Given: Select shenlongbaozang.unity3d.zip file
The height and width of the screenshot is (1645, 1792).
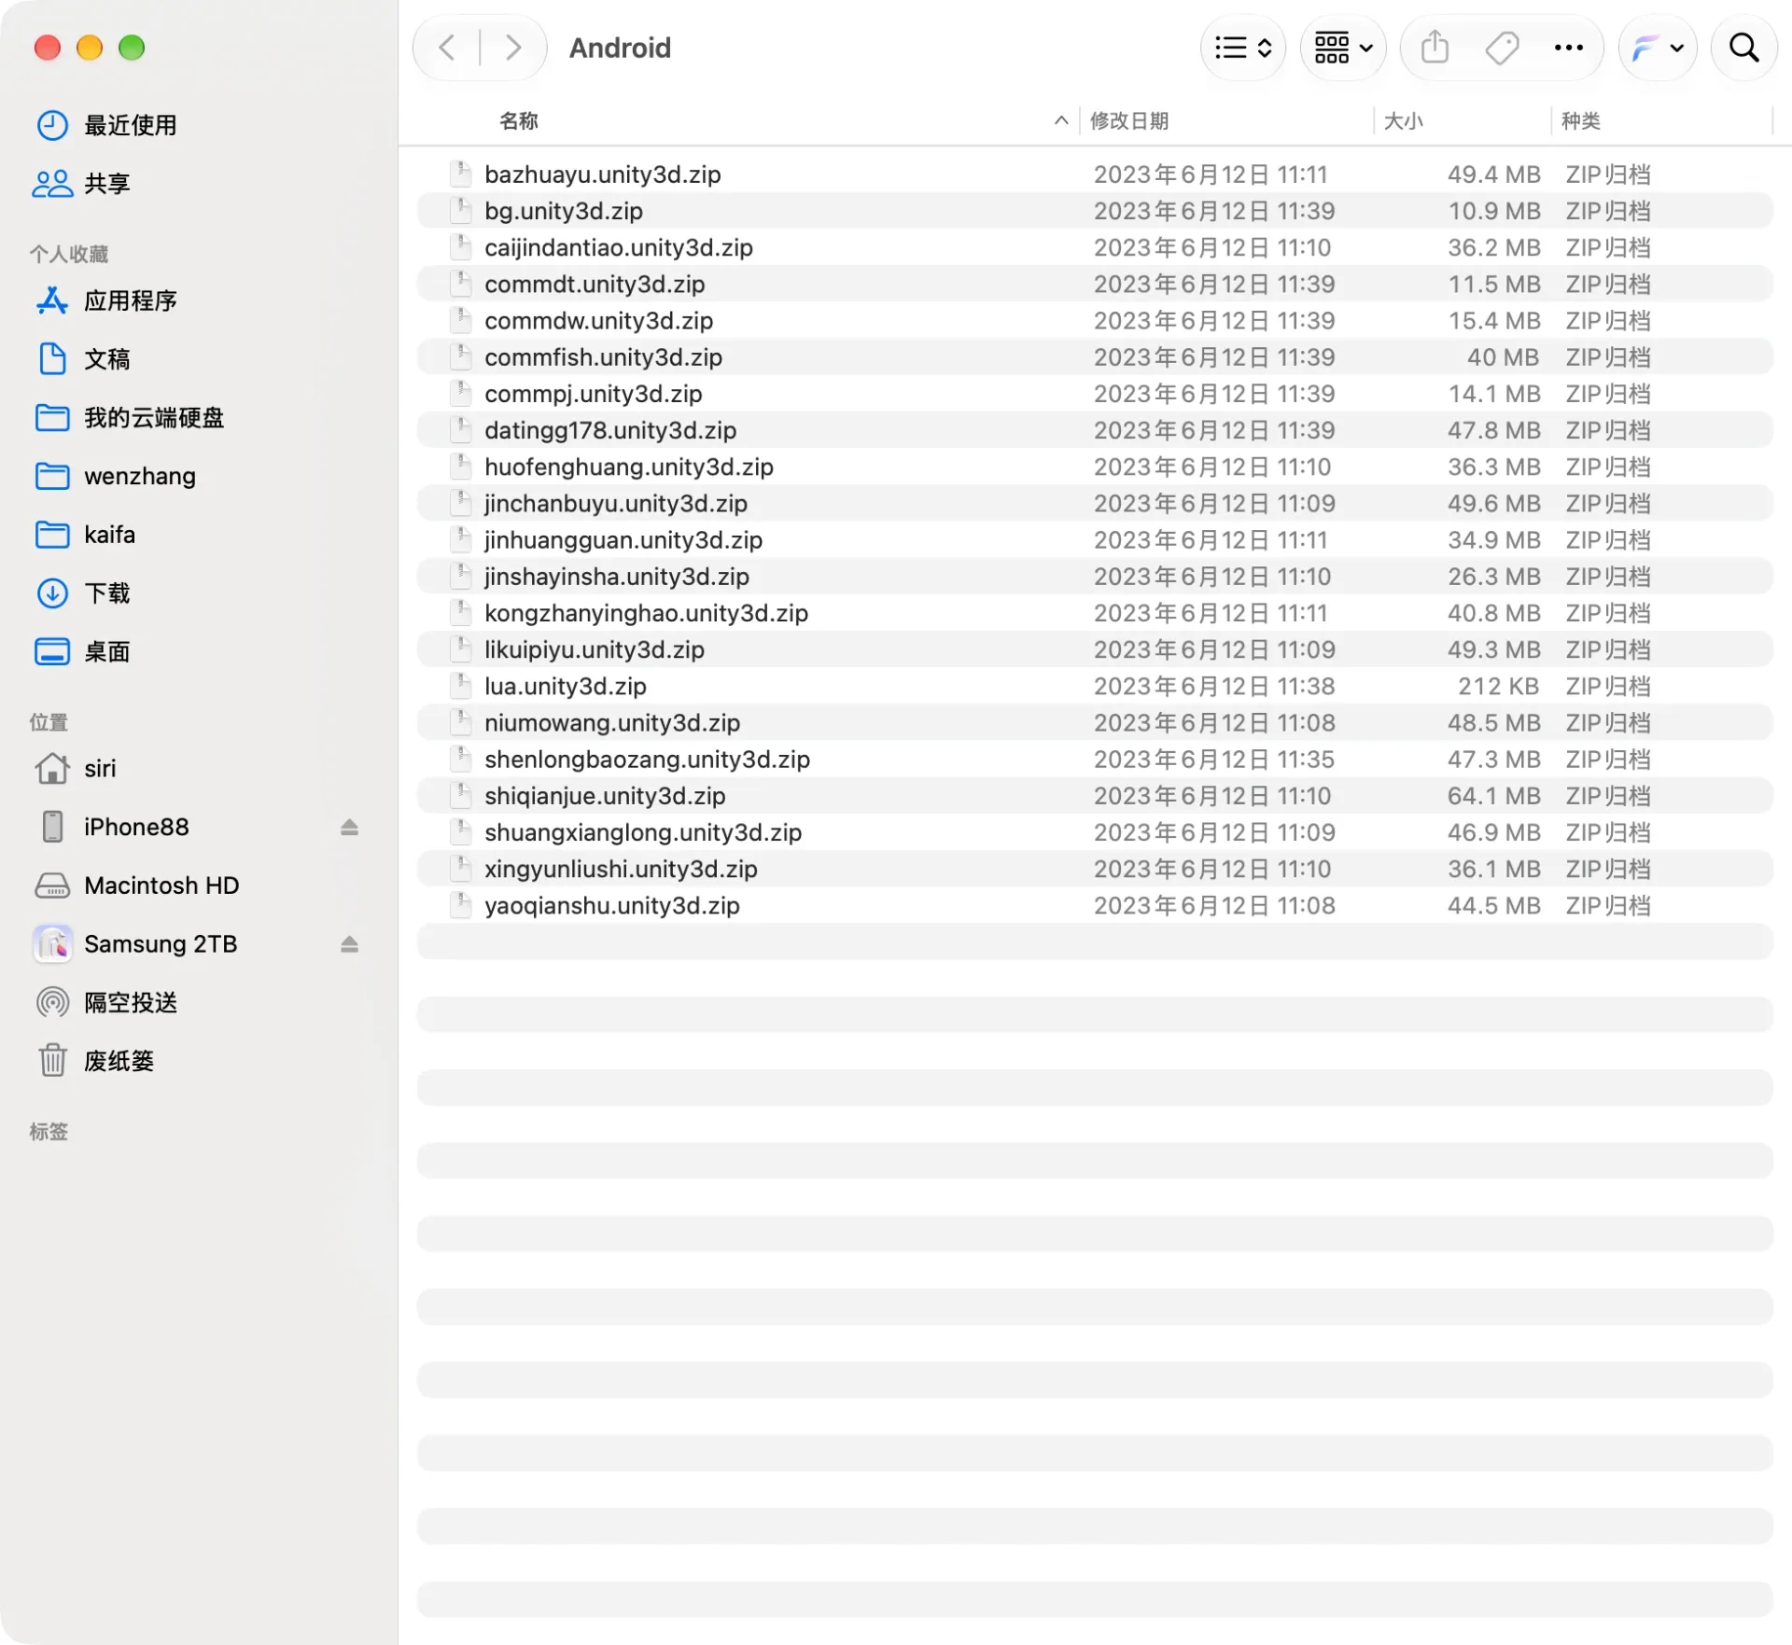Looking at the screenshot, I should coord(1095,760).
